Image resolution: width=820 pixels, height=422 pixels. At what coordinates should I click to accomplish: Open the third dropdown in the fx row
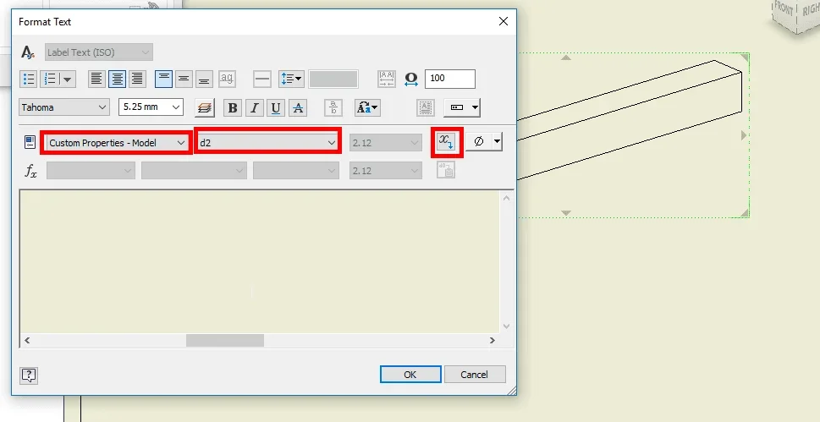[x=296, y=171]
